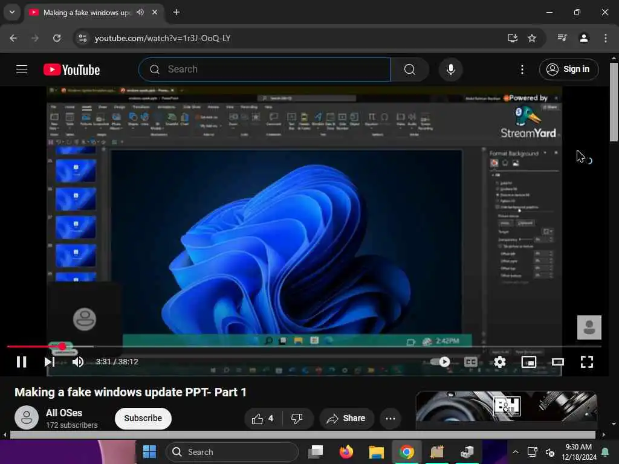The width and height of the screenshot is (619, 464).
Task: Click the address bar URL
Action: pyautogui.click(x=163, y=38)
